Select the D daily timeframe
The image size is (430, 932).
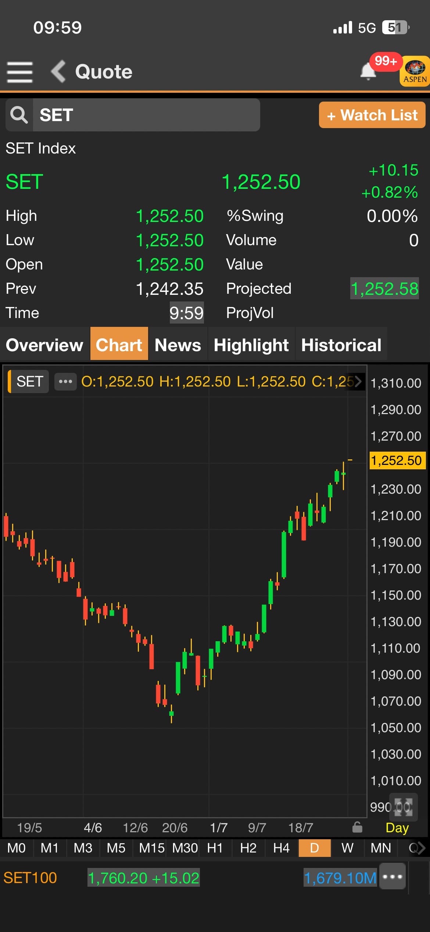tap(315, 848)
